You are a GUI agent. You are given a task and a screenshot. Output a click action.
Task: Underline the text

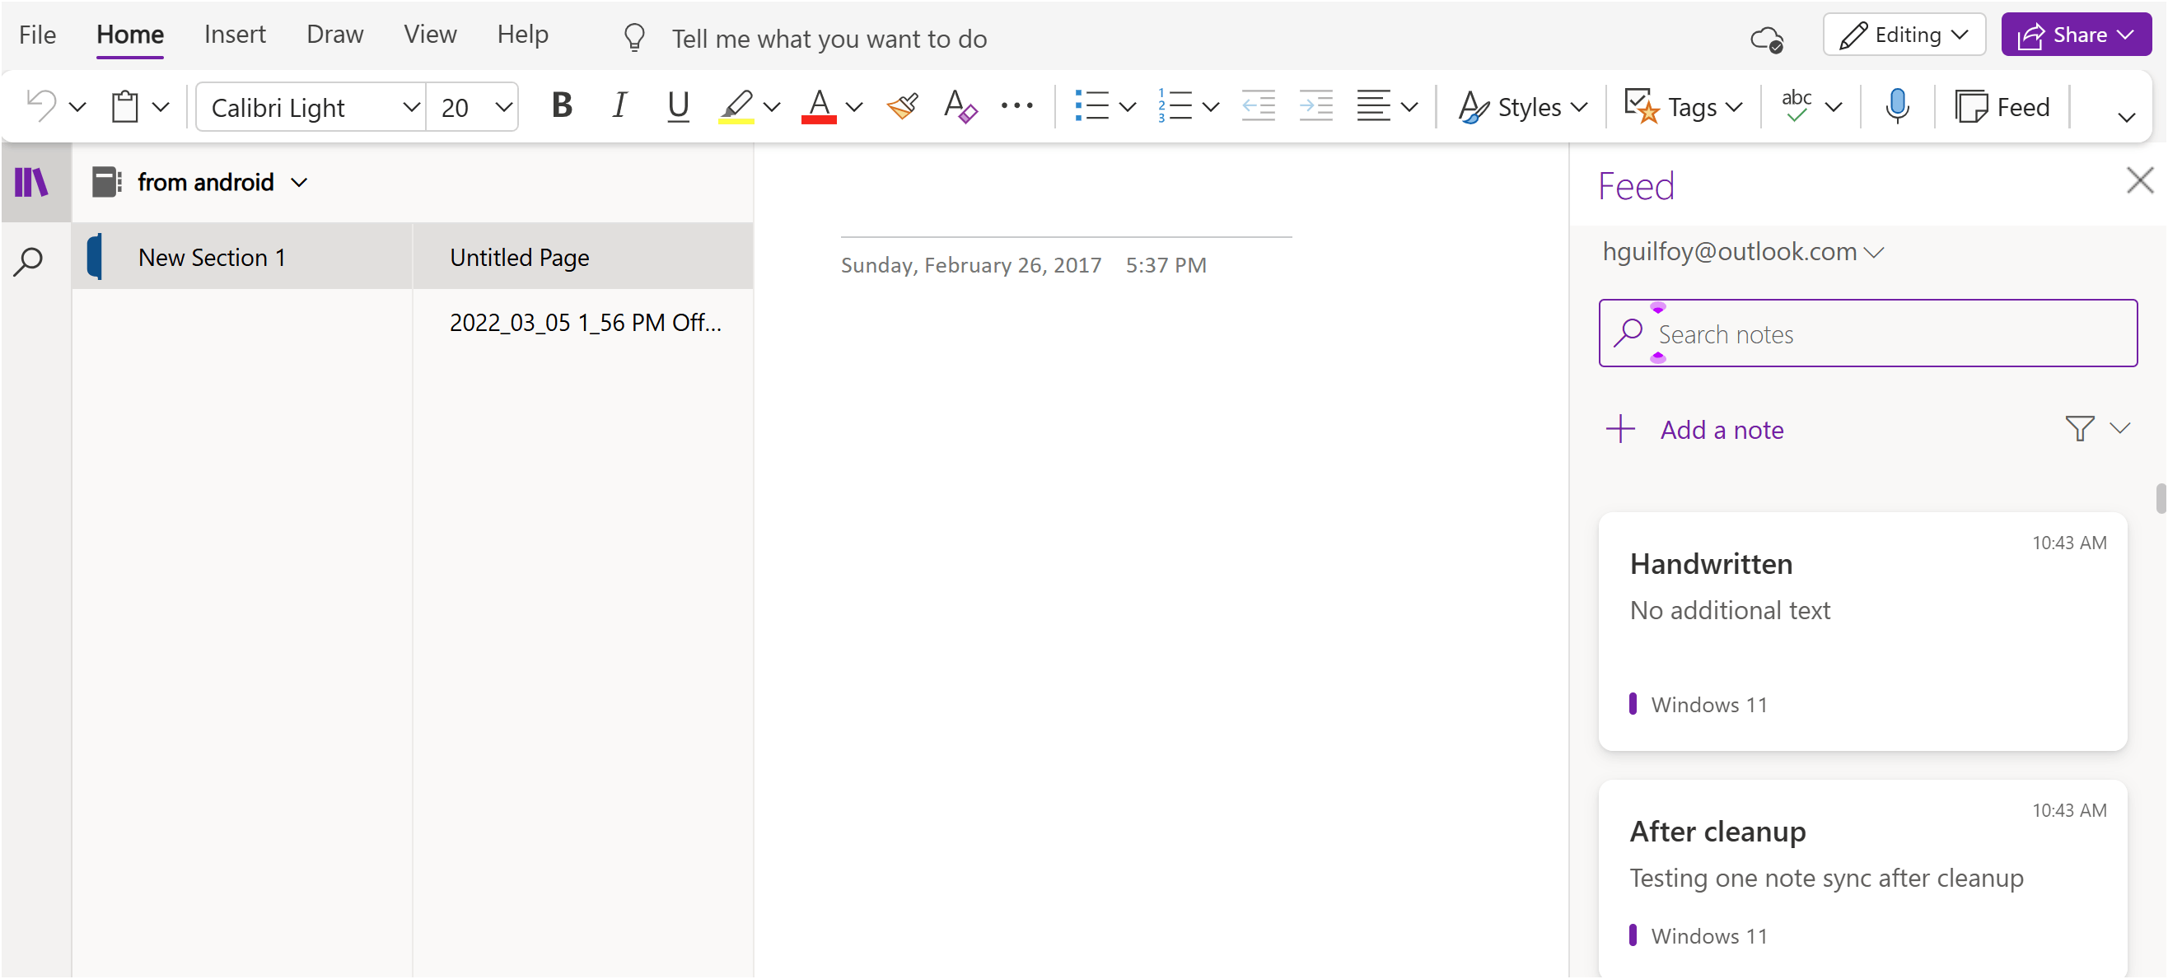click(x=677, y=106)
